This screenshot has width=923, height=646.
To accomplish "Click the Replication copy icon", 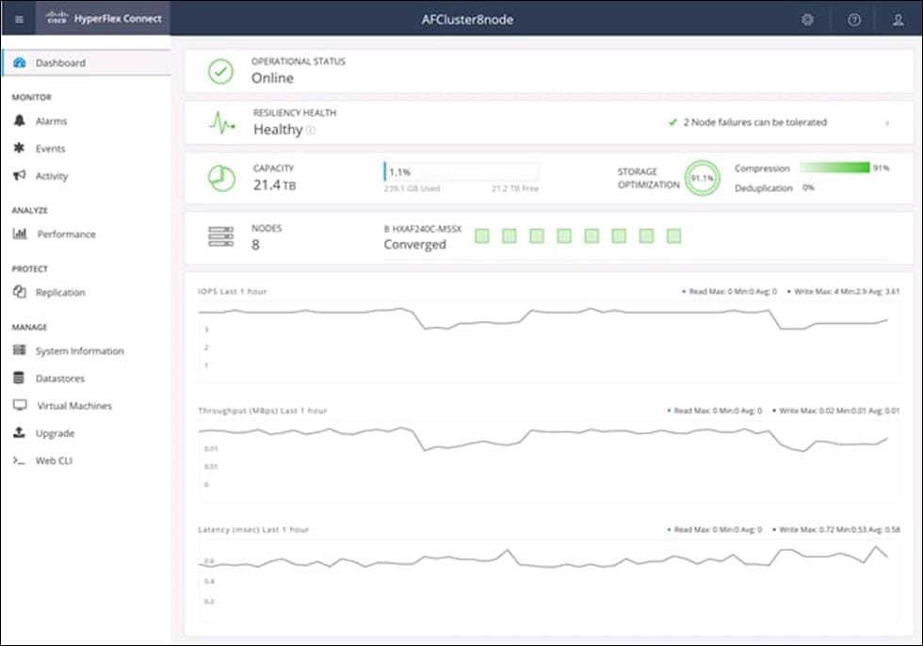I will [20, 292].
